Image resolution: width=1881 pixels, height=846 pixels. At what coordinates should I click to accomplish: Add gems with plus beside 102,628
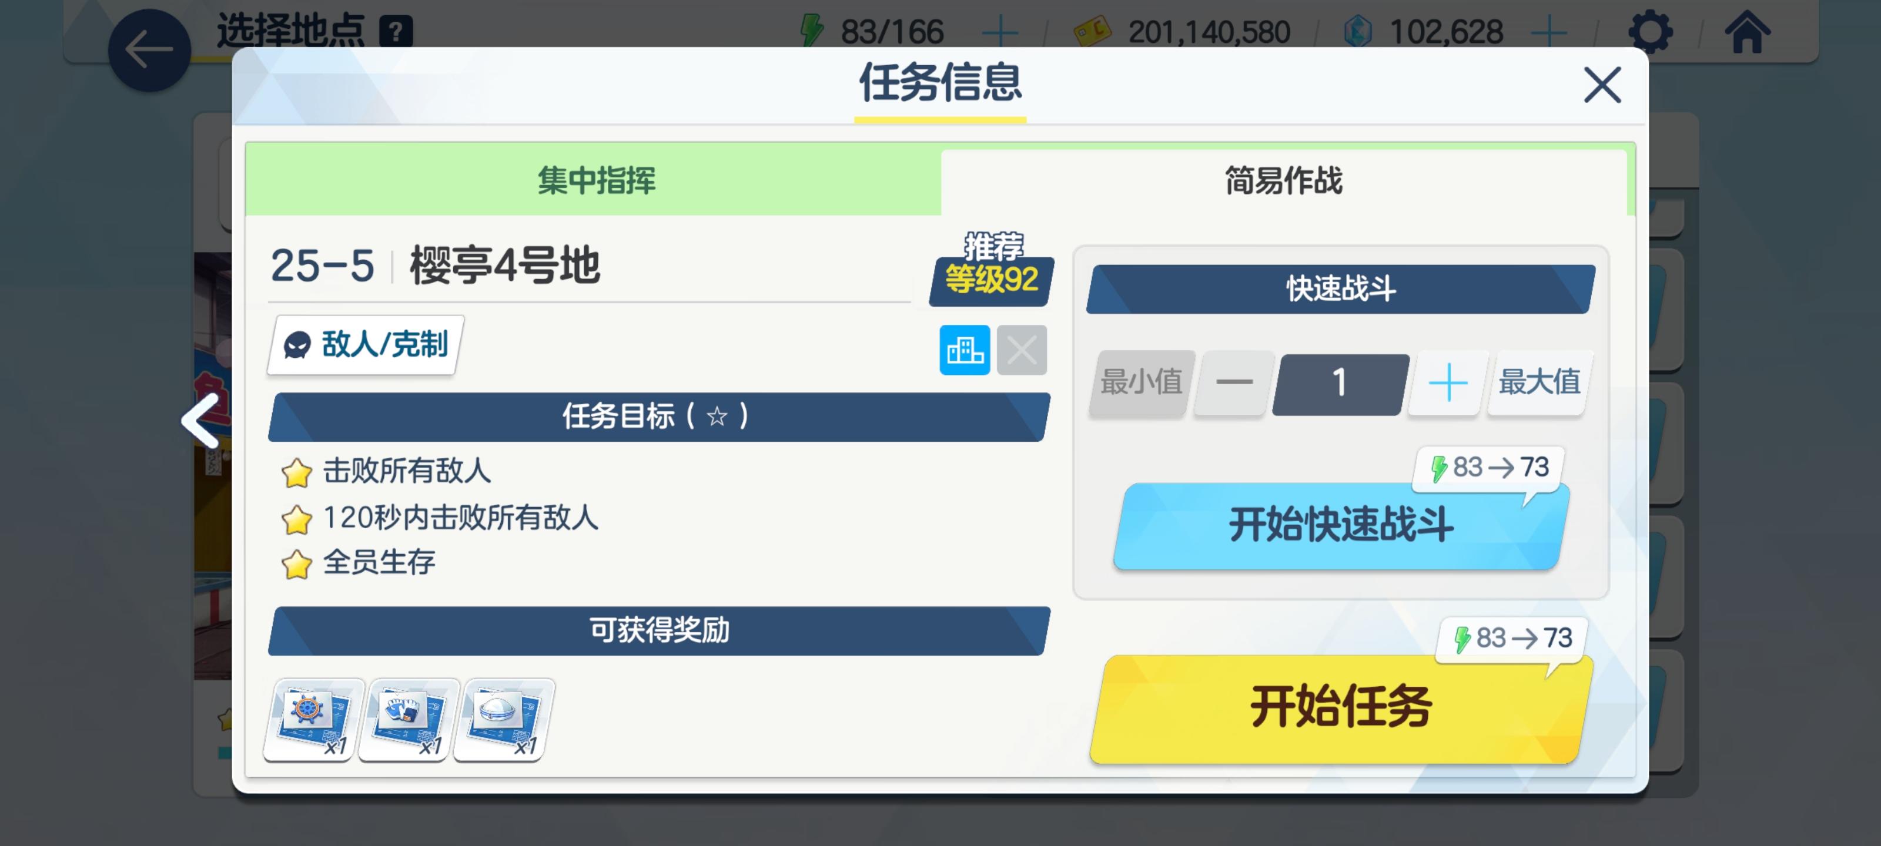pos(1548,32)
